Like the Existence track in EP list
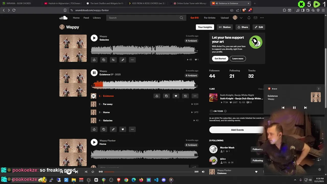Image resolution: width=327 pixels, height=184 pixels. 176,96
